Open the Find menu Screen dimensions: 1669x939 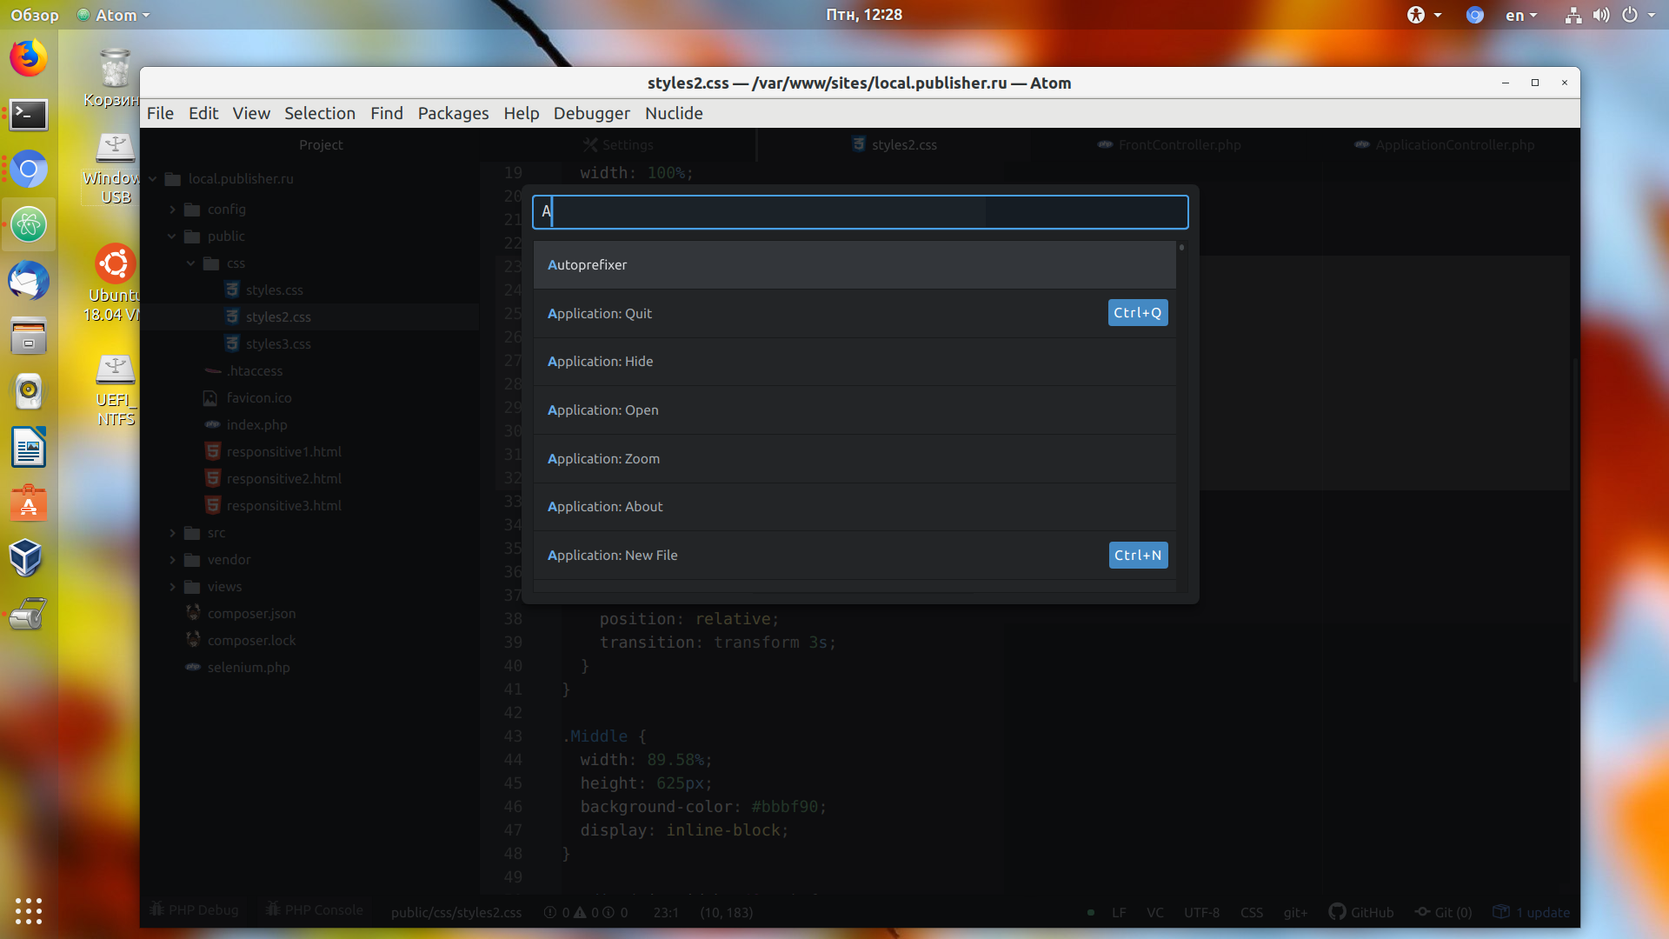pyautogui.click(x=387, y=113)
